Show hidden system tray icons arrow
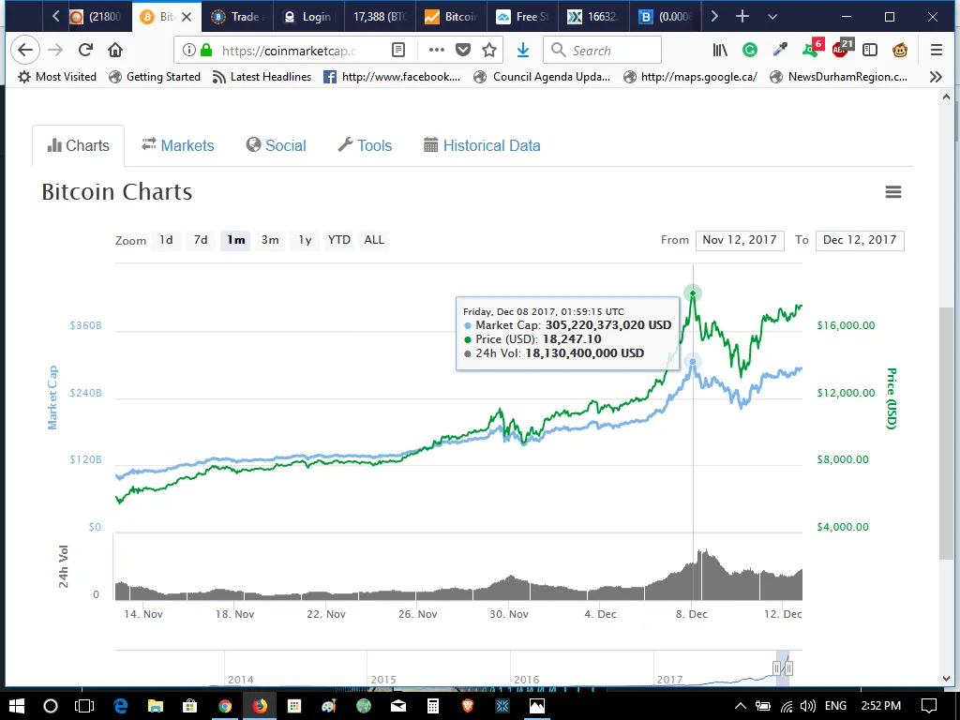960x720 pixels. 740,706
